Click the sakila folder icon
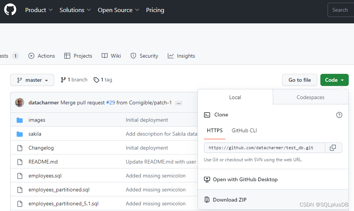Viewport: 354px width, 211px height. (20, 134)
